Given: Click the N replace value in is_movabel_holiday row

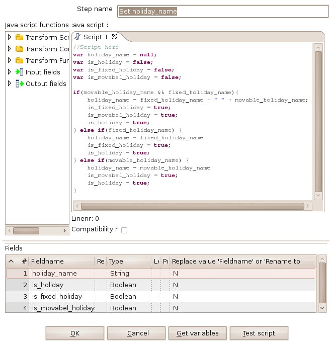Looking at the screenshot, I should (176, 308).
